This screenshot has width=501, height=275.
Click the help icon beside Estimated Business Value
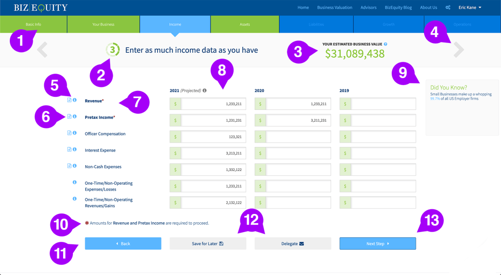pos(385,44)
